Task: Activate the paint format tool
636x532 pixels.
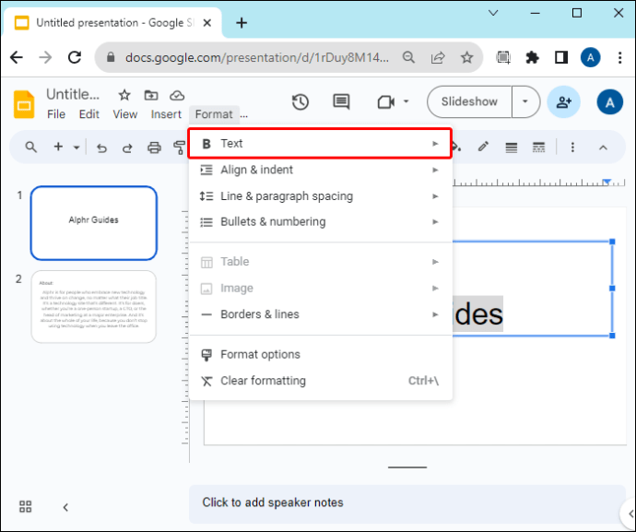Action: [179, 148]
